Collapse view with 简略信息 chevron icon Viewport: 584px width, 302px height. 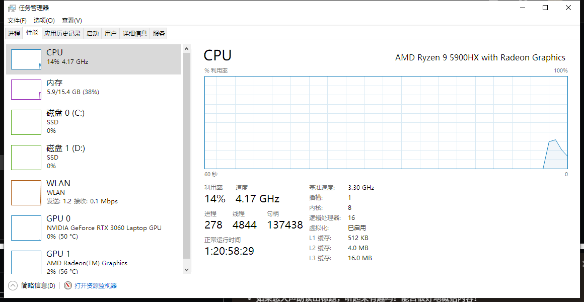[13, 285]
